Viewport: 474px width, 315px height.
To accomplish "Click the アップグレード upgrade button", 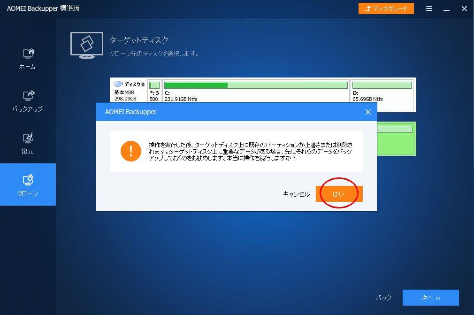I will click(386, 8).
